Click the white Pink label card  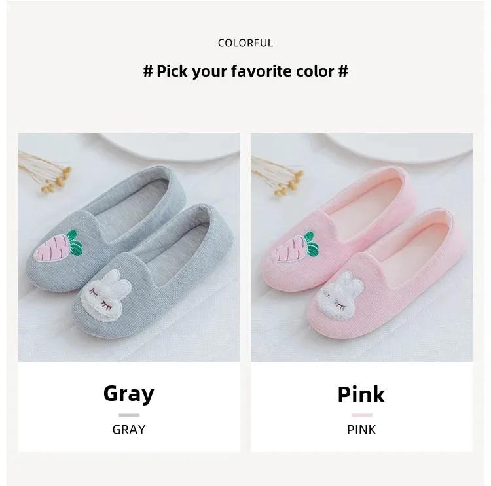point(361,406)
